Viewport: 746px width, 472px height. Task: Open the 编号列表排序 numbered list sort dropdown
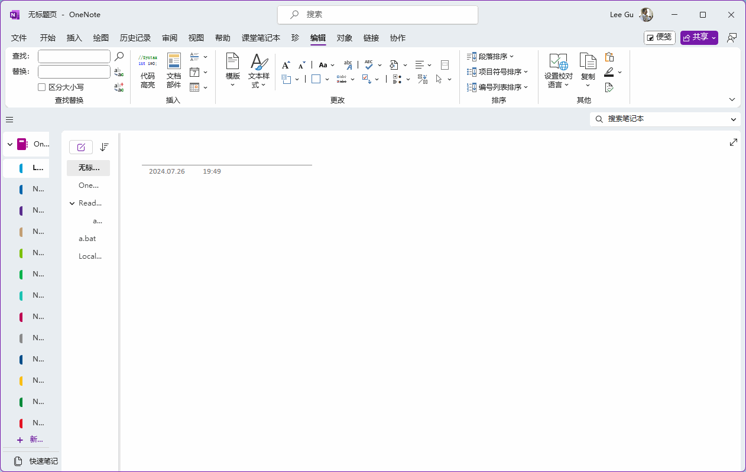[x=498, y=87]
